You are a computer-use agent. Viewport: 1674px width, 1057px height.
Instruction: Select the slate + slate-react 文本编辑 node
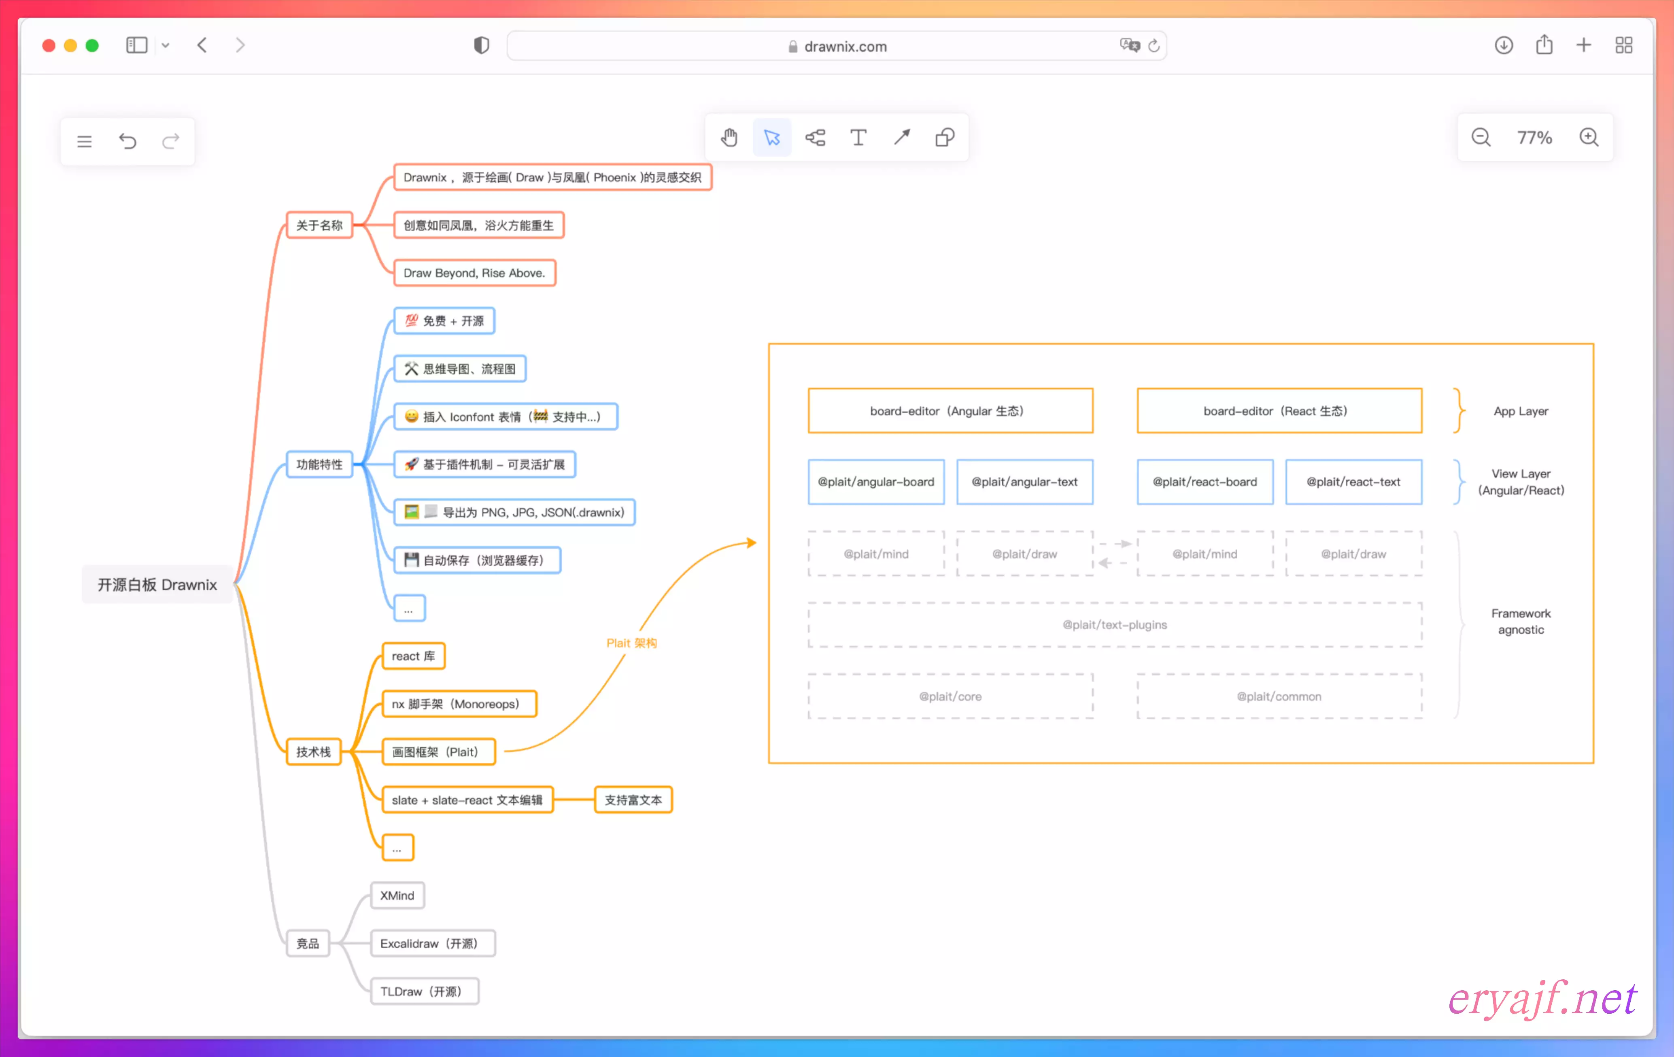468,800
